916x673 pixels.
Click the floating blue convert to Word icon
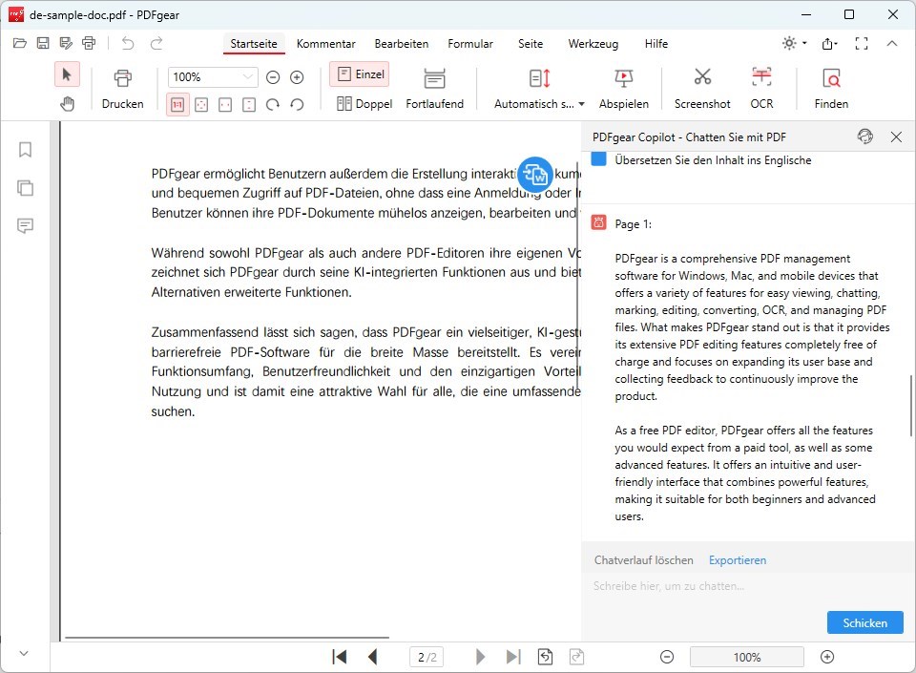535,174
